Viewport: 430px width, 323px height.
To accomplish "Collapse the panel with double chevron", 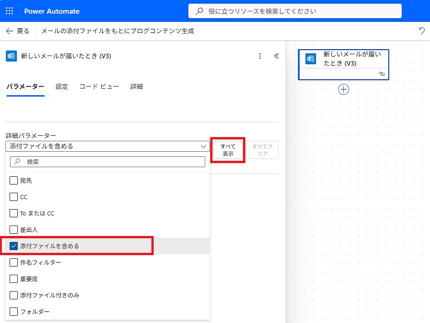I will tap(276, 56).
